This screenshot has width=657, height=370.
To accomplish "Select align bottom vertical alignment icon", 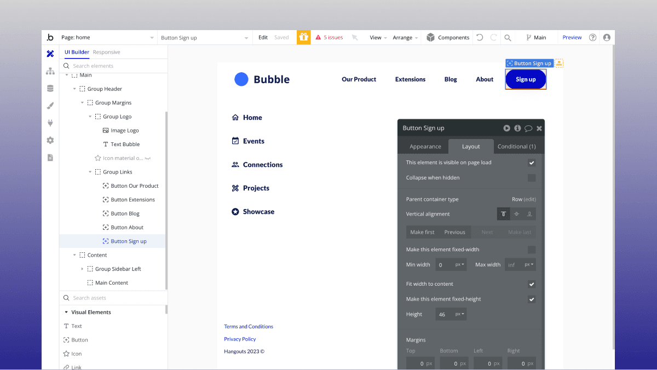I will point(529,214).
